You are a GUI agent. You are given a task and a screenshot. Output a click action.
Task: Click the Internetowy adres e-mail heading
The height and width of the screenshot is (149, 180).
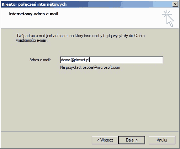pos(33,14)
